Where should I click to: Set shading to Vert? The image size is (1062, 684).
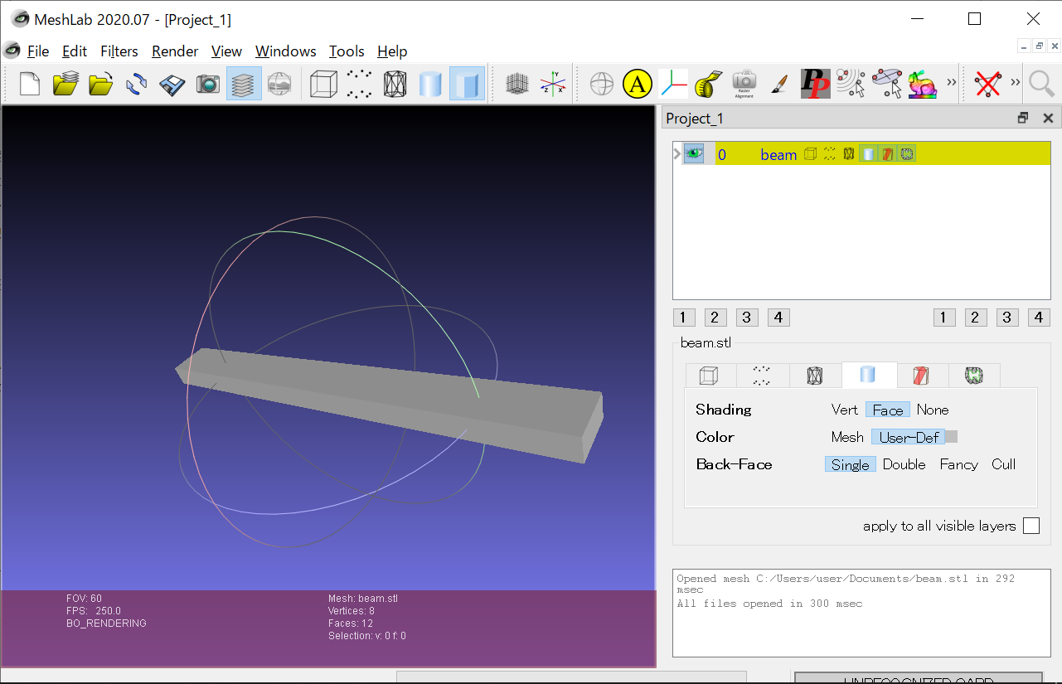point(845,410)
